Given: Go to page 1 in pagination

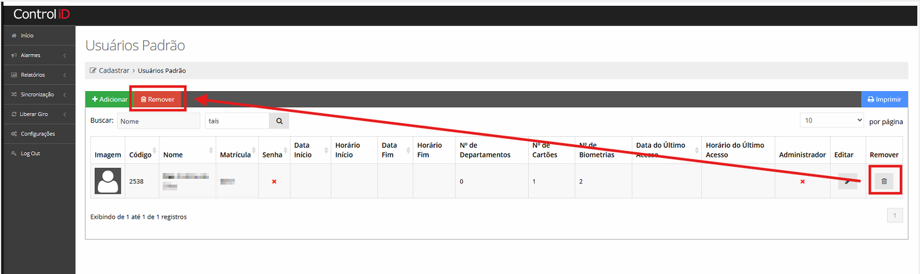Looking at the screenshot, I should (894, 216).
